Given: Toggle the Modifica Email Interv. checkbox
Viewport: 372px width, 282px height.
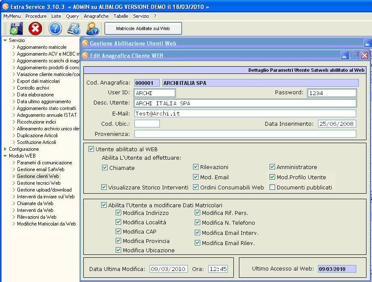Looking at the screenshot, I should click(197, 233).
